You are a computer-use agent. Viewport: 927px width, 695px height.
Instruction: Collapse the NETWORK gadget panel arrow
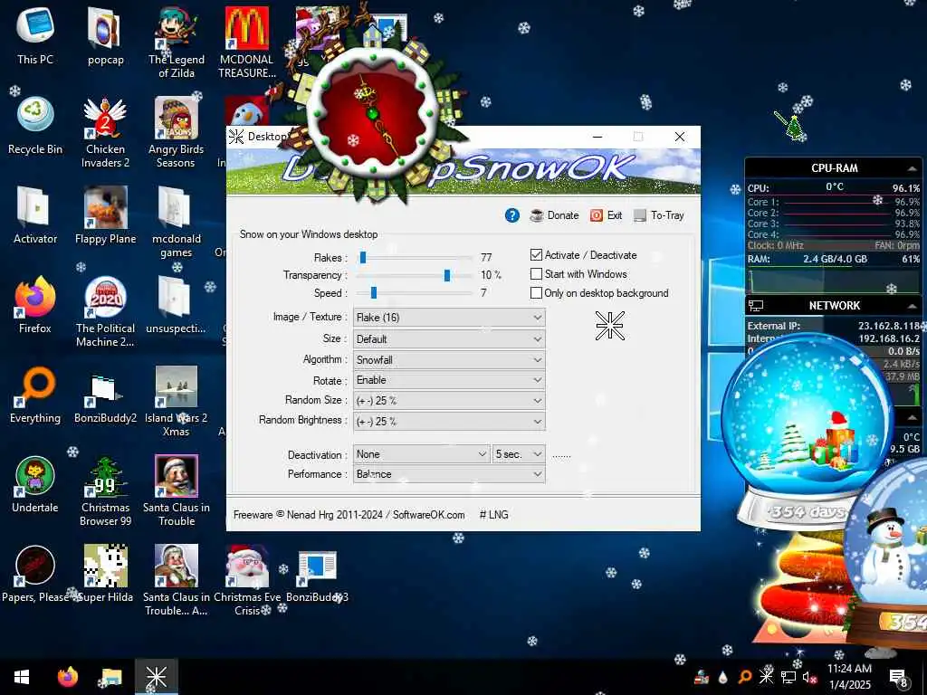(x=912, y=306)
